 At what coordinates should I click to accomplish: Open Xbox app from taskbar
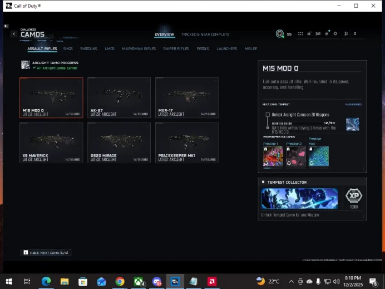click(139, 281)
